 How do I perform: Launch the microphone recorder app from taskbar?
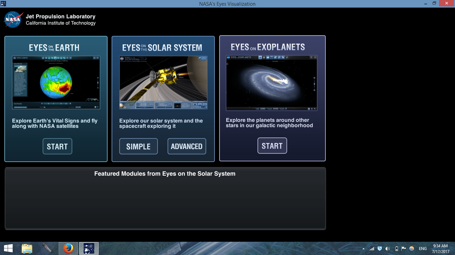pos(47,248)
